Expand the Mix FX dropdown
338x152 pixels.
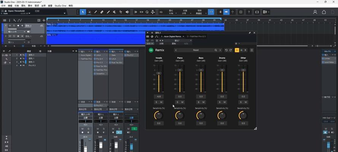click(x=335, y=51)
